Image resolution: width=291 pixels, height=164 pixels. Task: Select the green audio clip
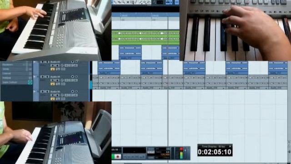click(x=145, y=37)
